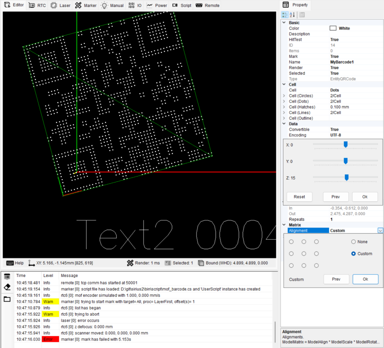The image size is (384, 348).
Task: Switch to the Laser tab
Action: (60, 5)
